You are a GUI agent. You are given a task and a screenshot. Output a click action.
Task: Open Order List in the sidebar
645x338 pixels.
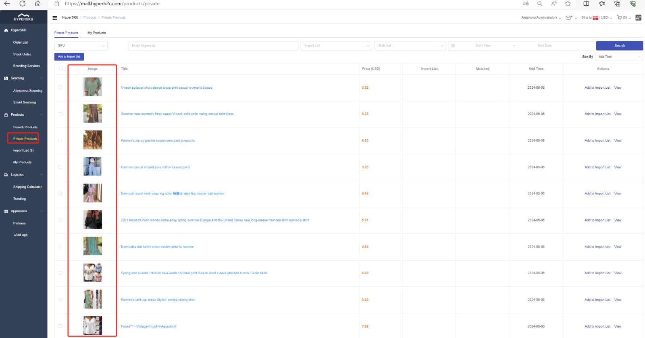pos(21,42)
